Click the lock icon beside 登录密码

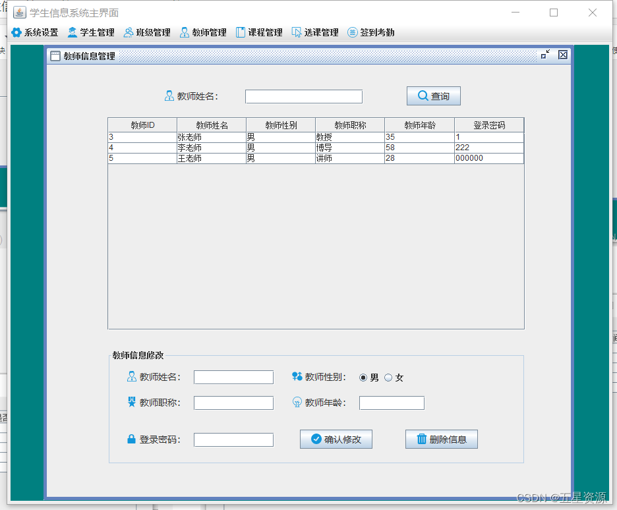(131, 439)
